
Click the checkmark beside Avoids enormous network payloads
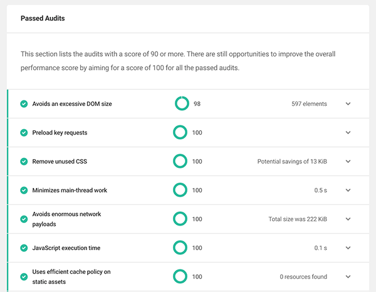pos(24,219)
